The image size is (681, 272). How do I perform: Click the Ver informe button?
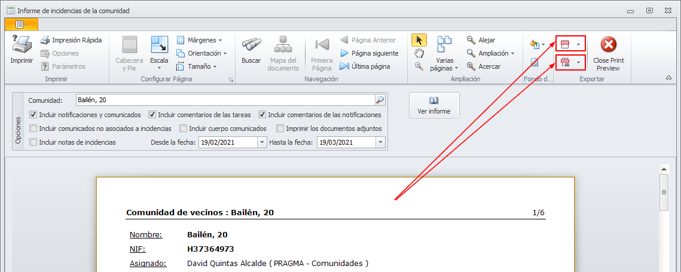(434, 105)
